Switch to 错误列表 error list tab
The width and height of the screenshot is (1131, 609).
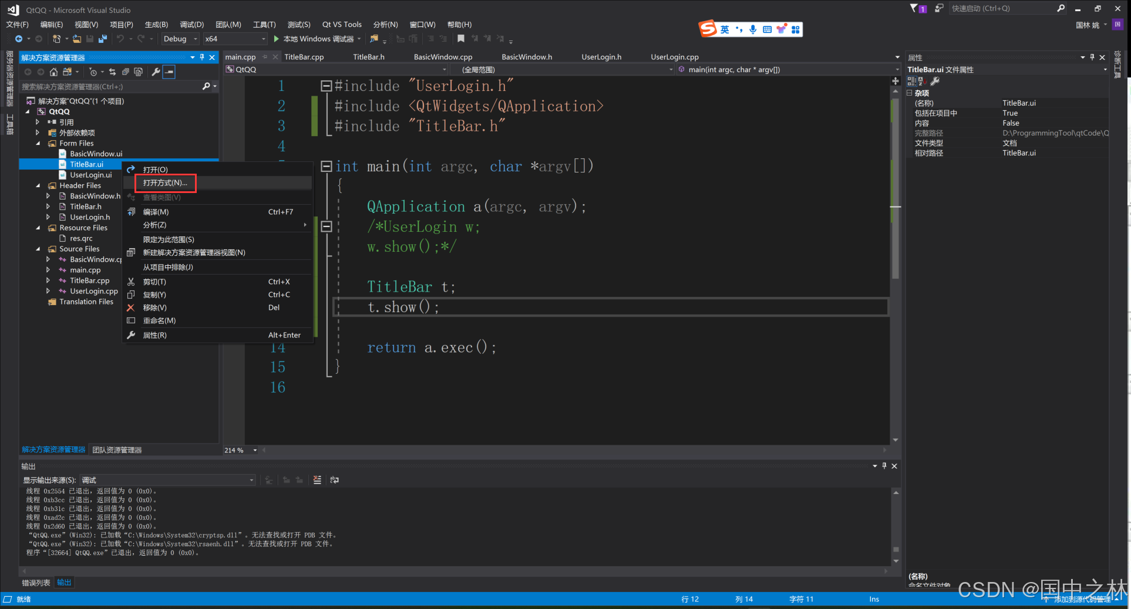coord(36,583)
